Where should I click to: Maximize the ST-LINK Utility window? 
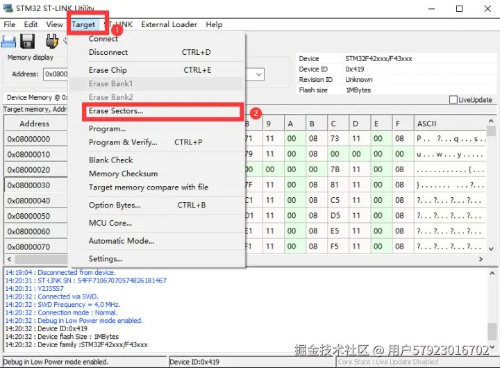(459, 8)
